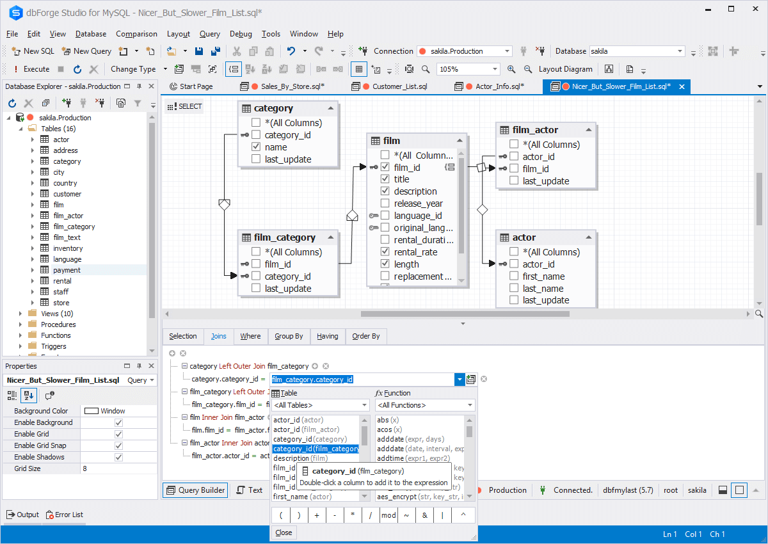
Task: Click the Close button in expression popup
Action: click(x=284, y=532)
